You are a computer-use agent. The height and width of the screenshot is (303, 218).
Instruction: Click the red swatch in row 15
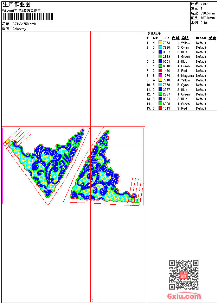[x=160, y=108]
